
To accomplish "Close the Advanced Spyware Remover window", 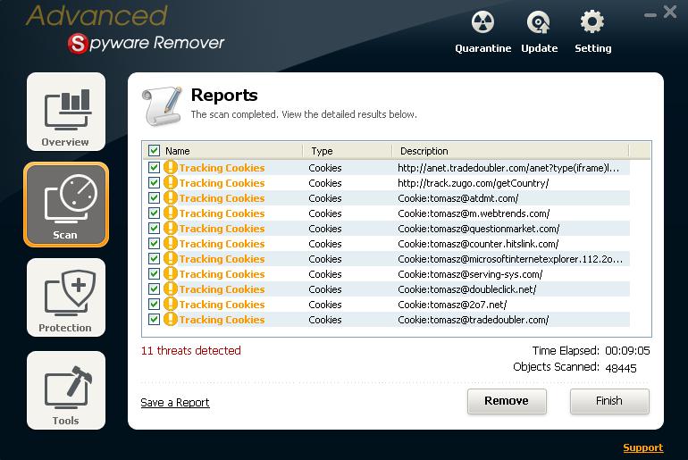I will 670,12.
